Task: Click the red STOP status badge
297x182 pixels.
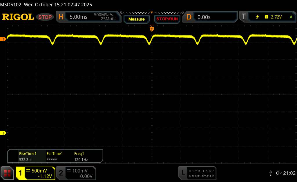Action: pyautogui.click(x=45, y=17)
